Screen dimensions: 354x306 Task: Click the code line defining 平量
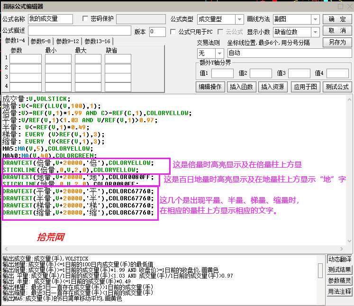[80, 120]
